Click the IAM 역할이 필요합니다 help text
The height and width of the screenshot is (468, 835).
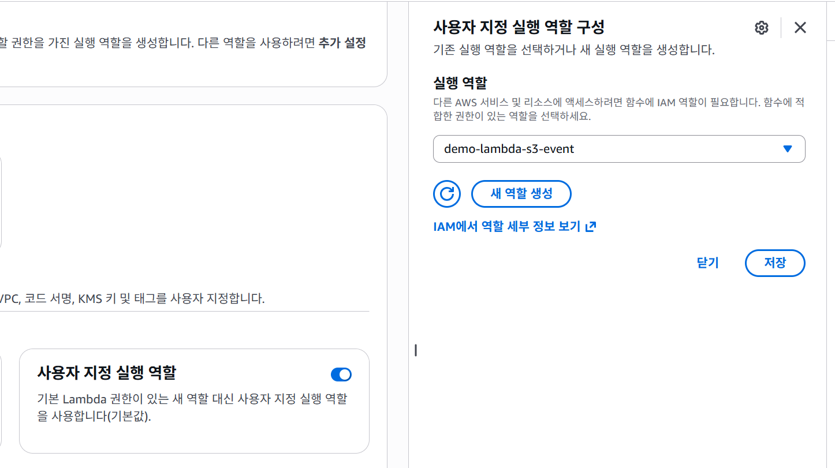click(x=618, y=109)
